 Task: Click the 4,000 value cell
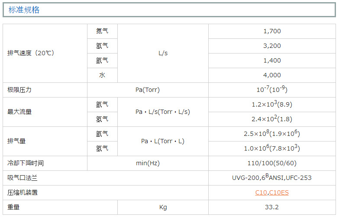click(x=272, y=75)
